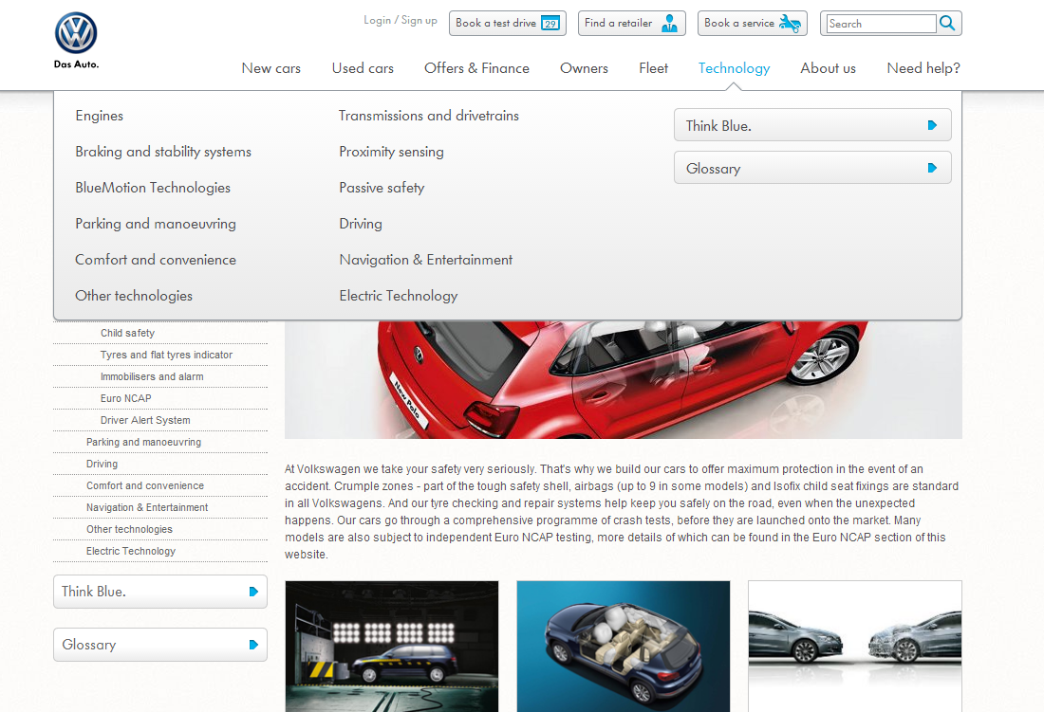Click into the Search input field
Screen dimensions: 1044x712
pyautogui.click(x=881, y=24)
